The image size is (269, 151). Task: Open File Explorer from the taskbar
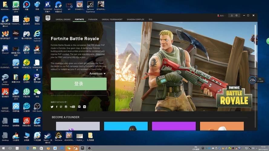(x=34, y=148)
